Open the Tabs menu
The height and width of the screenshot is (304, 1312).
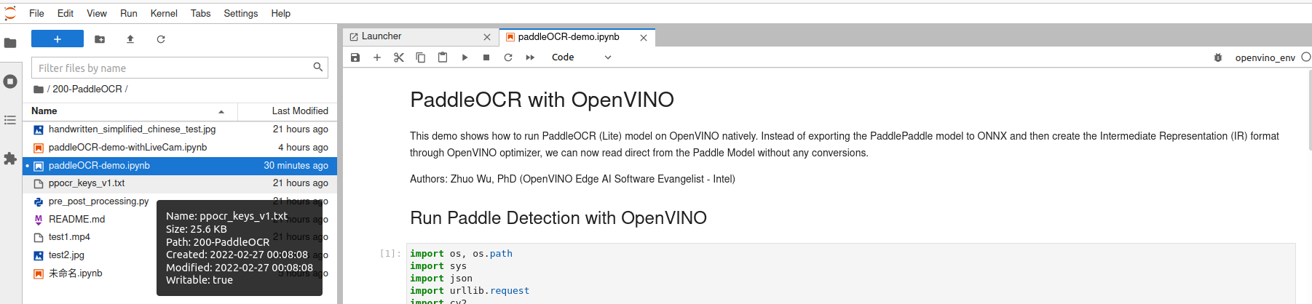pyautogui.click(x=200, y=13)
